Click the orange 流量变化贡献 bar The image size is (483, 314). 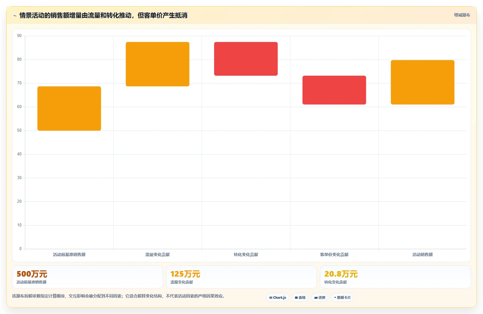click(157, 64)
